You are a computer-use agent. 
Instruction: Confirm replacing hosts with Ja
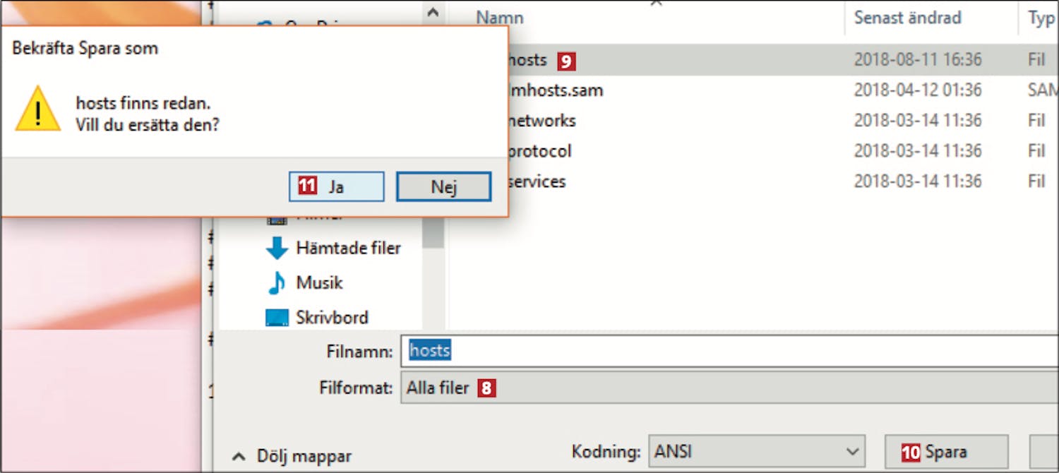(x=337, y=187)
